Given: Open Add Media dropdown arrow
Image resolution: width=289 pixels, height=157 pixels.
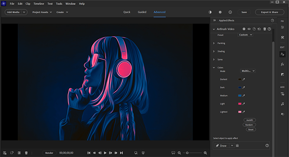Looking at the screenshot, I should tap(24, 12).
